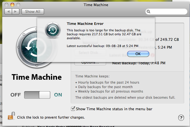This screenshot has width=190, height=127.
Task: Click the Time Machine Error heading
Action: 85,24
